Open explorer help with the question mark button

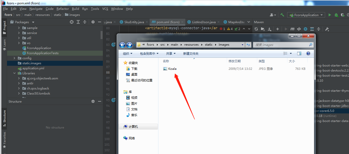click(308, 53)
